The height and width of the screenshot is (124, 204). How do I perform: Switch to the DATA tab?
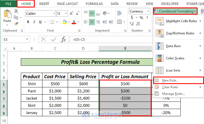pos(114,4)
